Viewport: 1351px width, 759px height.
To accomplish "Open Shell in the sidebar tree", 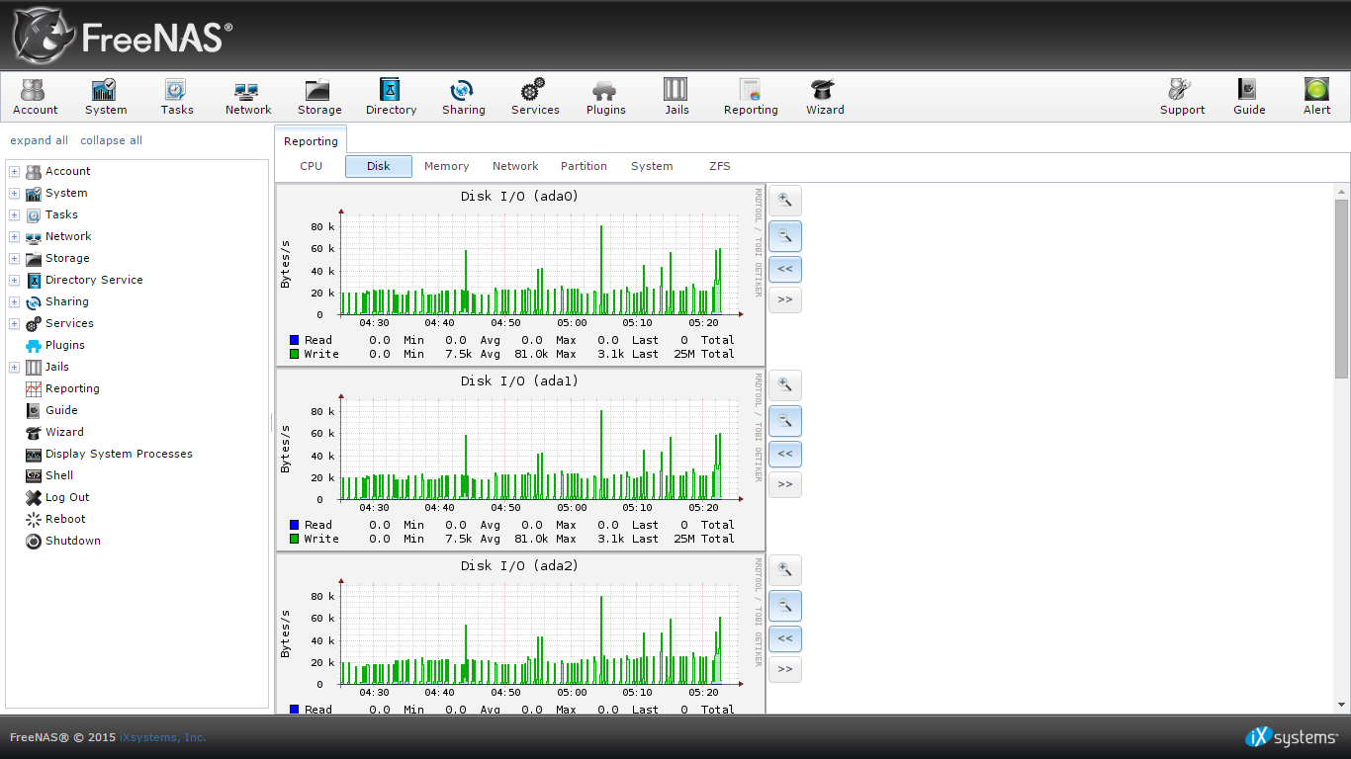I will point(59,475).
